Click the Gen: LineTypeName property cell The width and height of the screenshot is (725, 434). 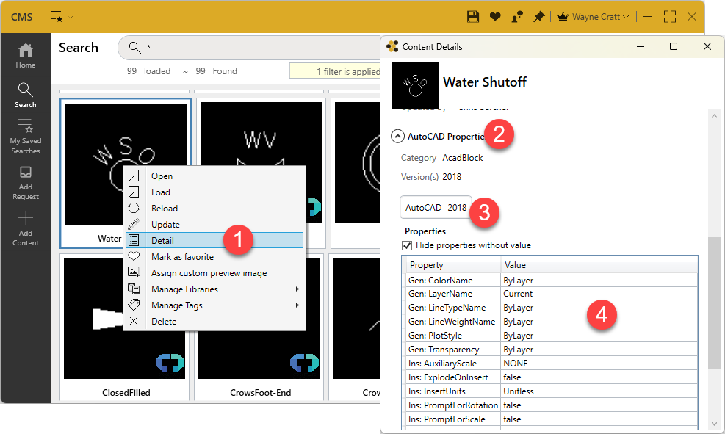point(452,308)
